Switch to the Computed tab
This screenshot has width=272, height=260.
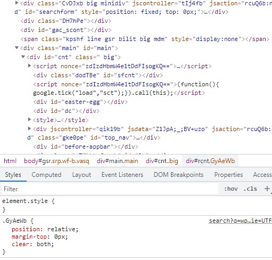(46, 175)
